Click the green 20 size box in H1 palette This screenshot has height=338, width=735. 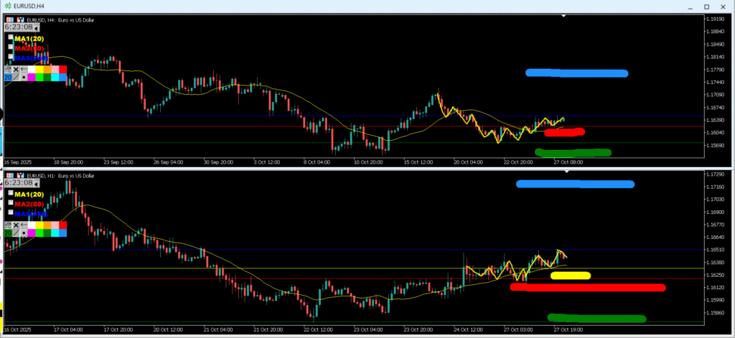(8, 233)
